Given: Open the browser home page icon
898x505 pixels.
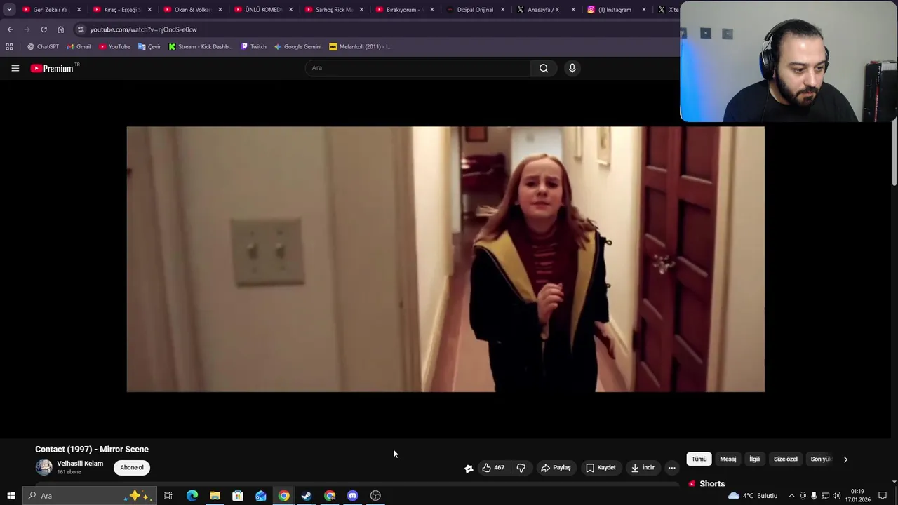Looking at the screenshot, I should [x=60, y=29].
